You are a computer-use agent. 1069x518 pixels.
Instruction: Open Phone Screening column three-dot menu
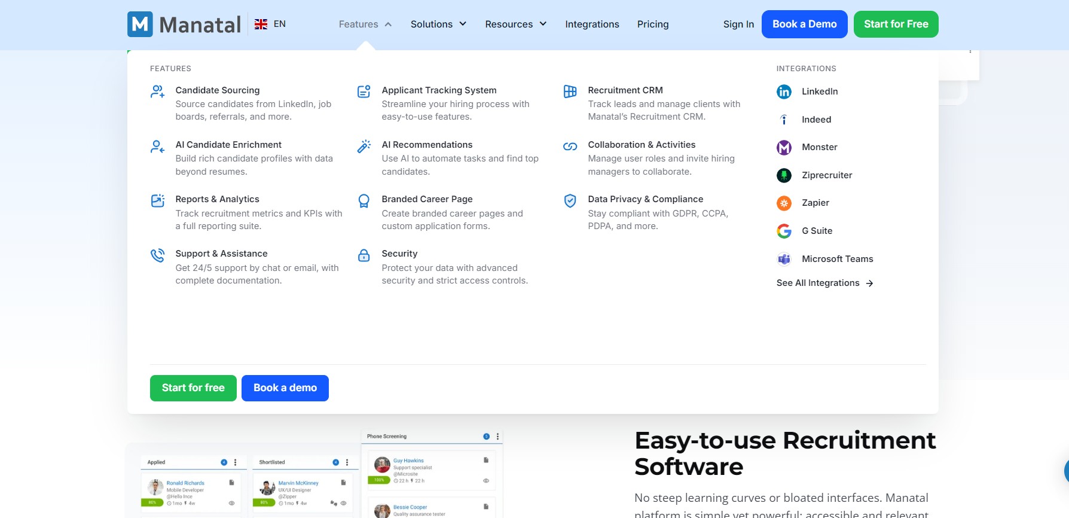pyautogui.click(x=497, y=437)
